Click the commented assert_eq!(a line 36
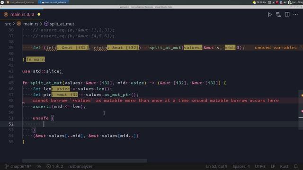 pyautogui.click(x=74, y=30)
